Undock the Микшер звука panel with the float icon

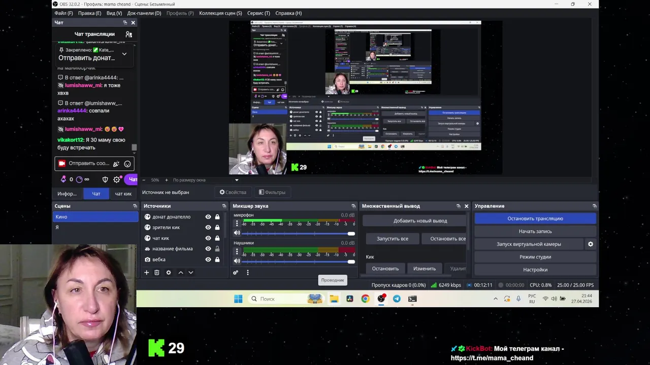click(353, 206)
